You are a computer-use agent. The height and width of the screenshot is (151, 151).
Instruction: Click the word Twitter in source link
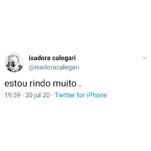(x=65, y=95)
